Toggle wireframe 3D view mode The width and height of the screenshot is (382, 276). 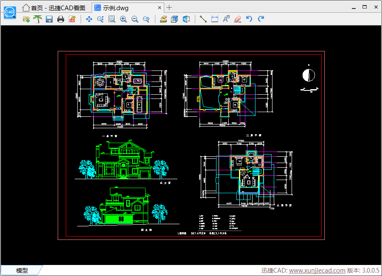pyautogui.click(x=174, y=19)
